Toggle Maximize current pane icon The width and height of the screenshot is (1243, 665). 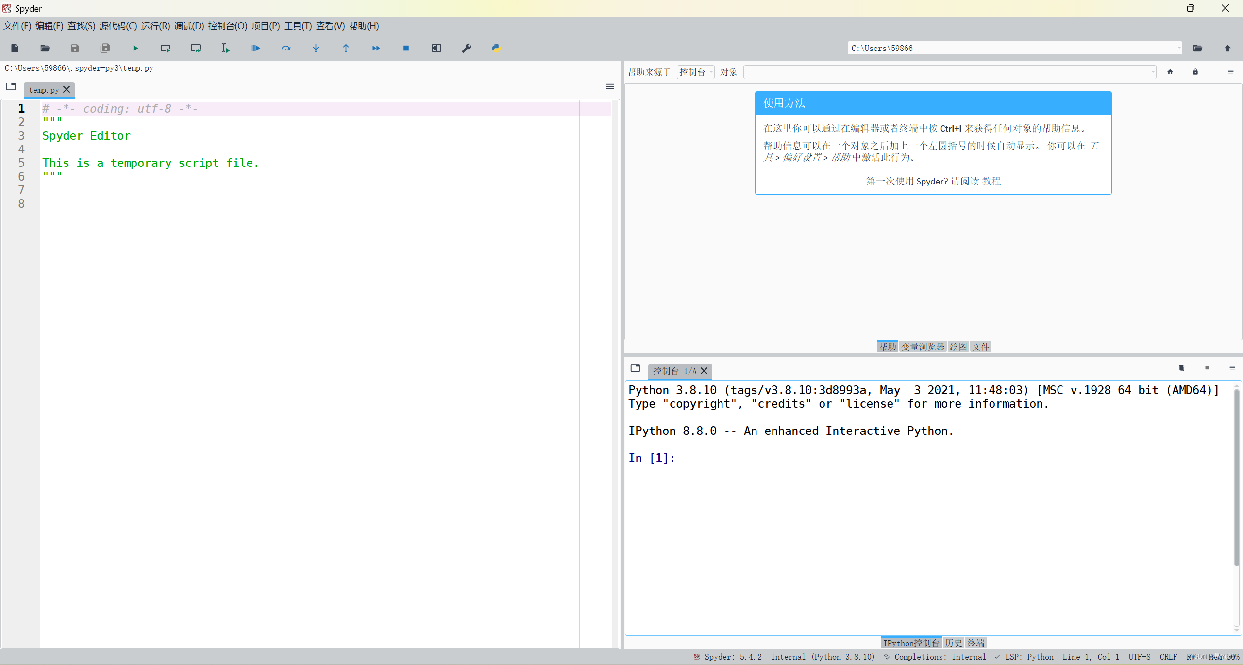pos(436,48)
